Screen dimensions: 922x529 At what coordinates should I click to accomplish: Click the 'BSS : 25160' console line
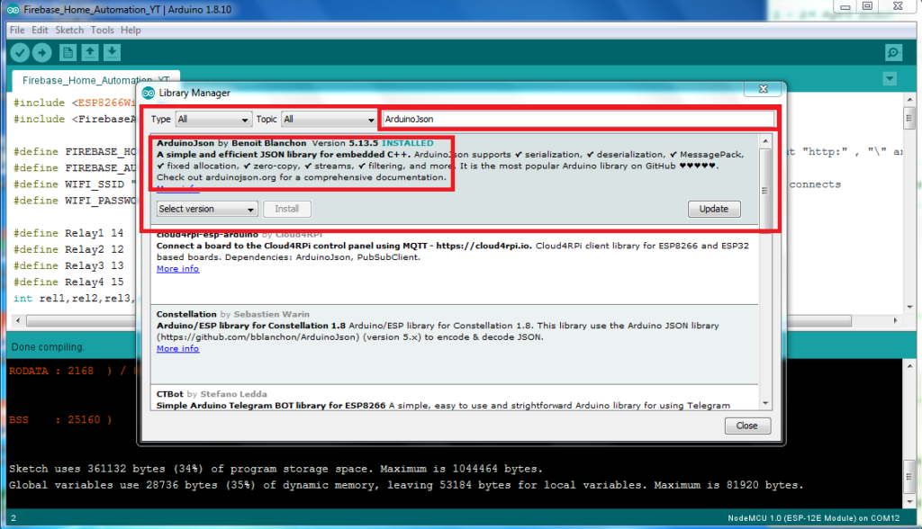click(x=60, y=419)
